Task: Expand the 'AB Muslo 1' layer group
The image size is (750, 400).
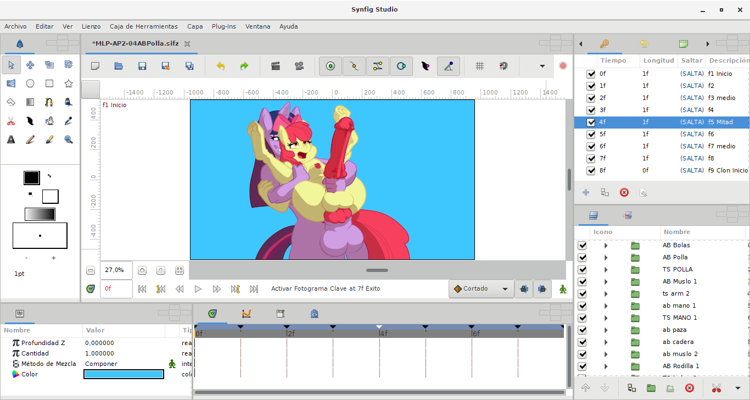Action: click(x=606, y=282)
